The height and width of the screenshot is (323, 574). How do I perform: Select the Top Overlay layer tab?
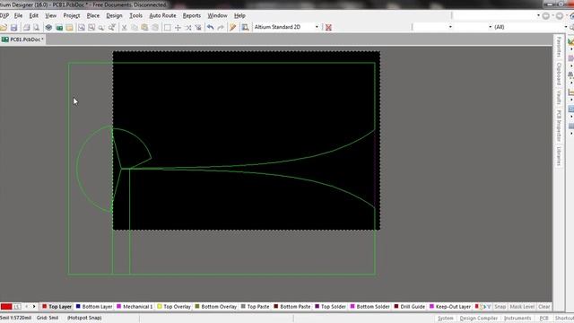coord(174,307)
